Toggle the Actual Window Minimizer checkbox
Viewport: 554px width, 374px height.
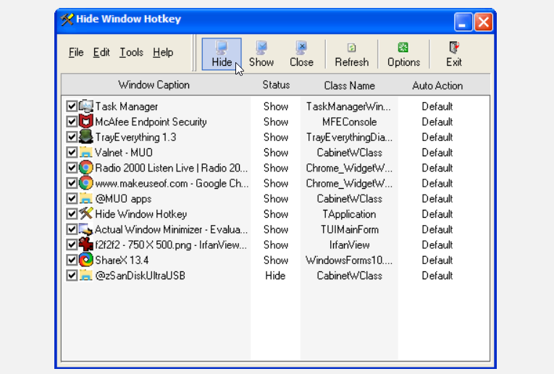[x=72, y=229]
